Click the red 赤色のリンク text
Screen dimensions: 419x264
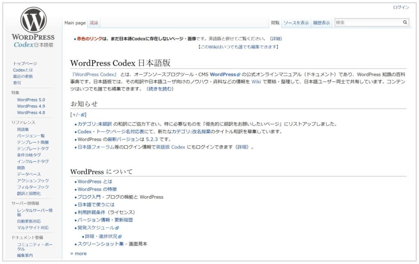point(90,39)
